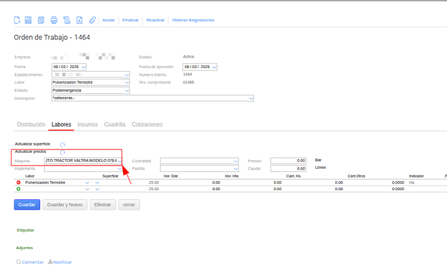This screenshot has height=271, width=447.
Task: Open the Máquina dropdown
Action: [x=120, y=160]
